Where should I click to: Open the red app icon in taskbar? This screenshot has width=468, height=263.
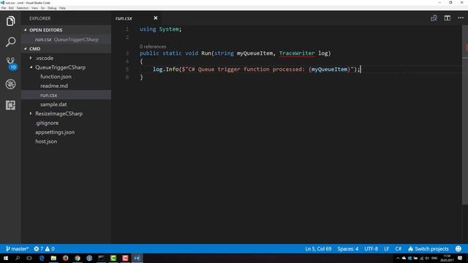click(125, 258)
